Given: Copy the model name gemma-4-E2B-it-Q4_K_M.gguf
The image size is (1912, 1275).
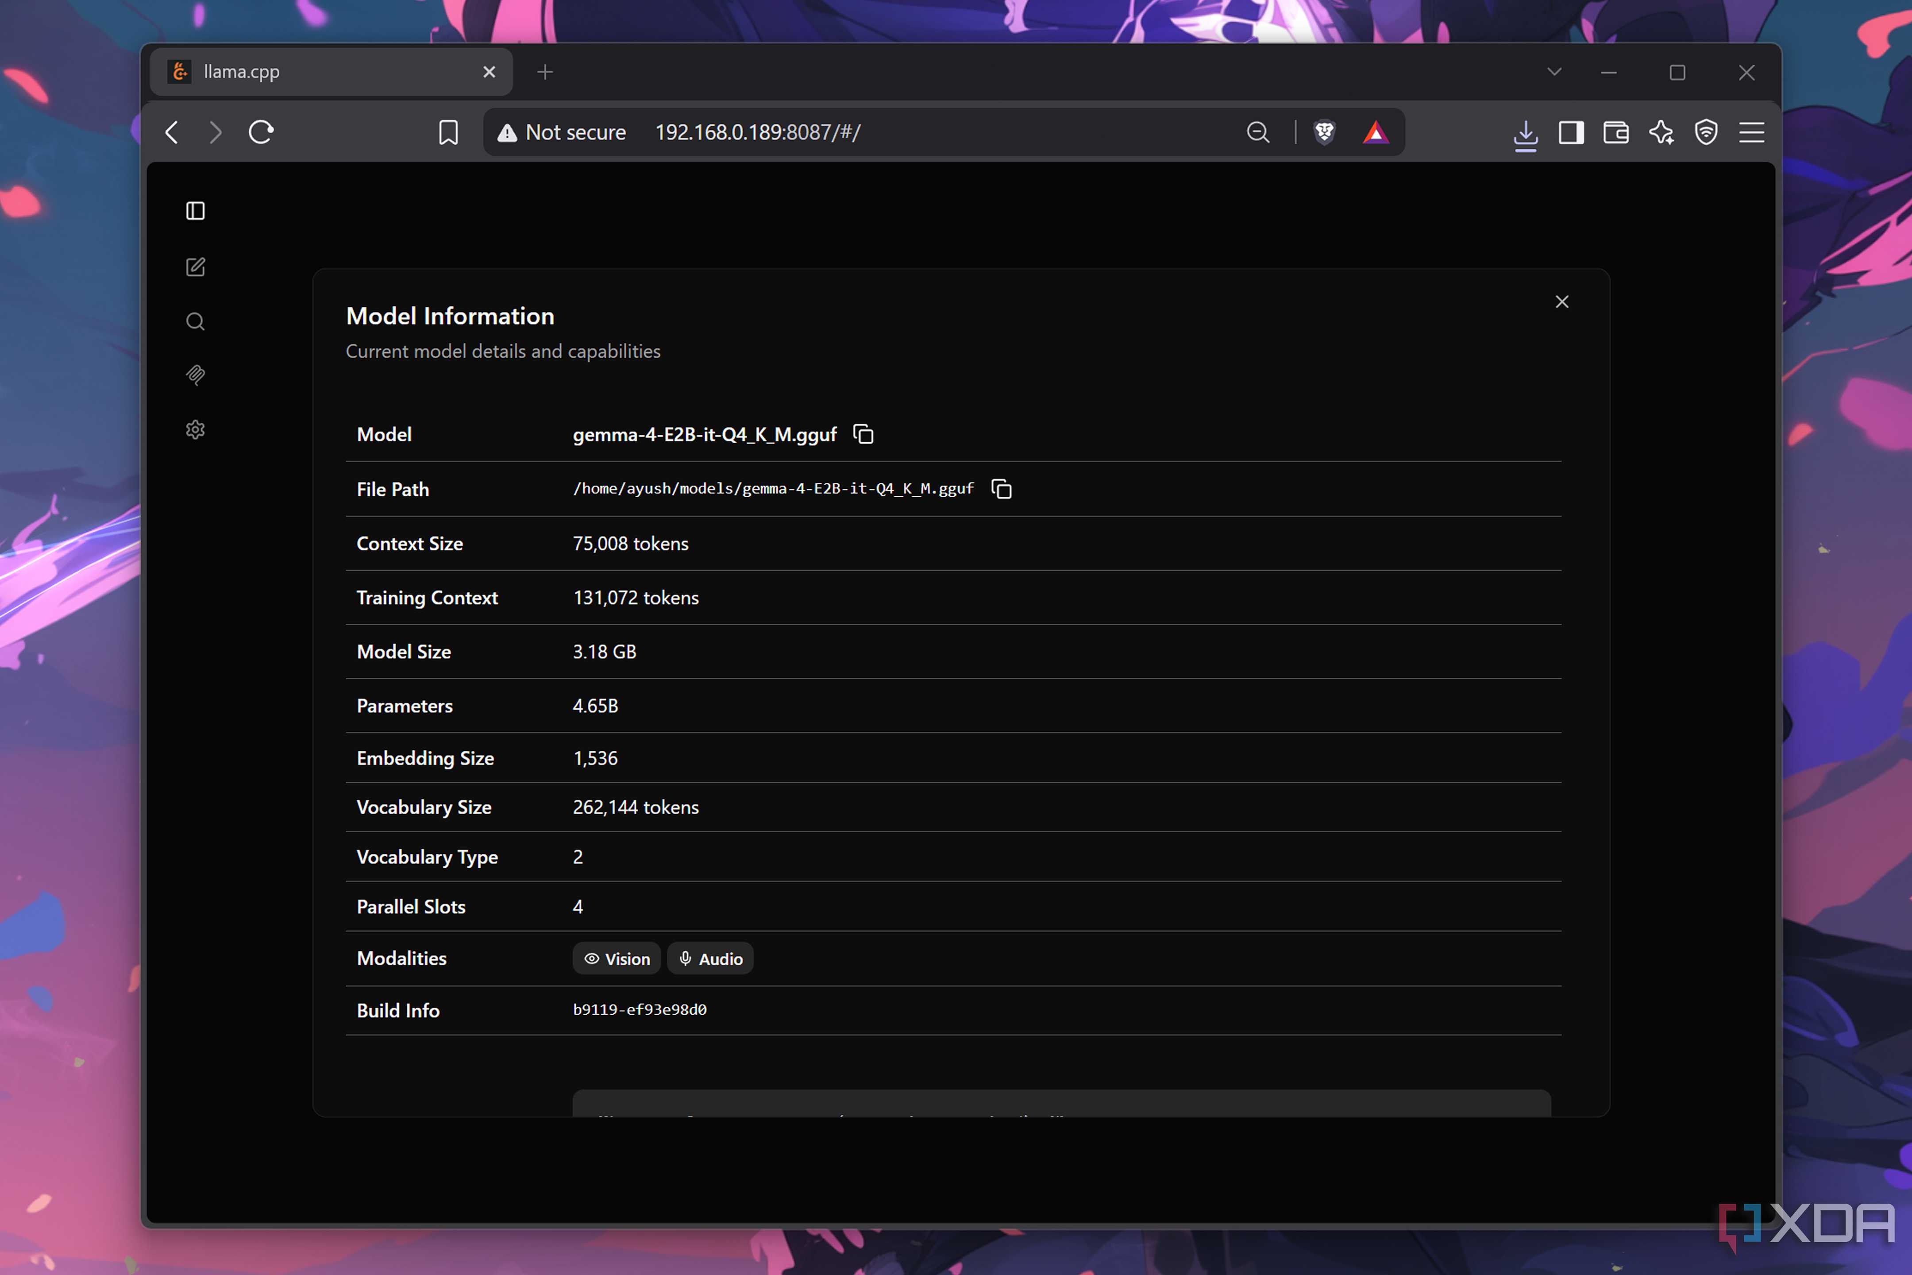Looking at the screenshot, I should click(x=863, y=434).
